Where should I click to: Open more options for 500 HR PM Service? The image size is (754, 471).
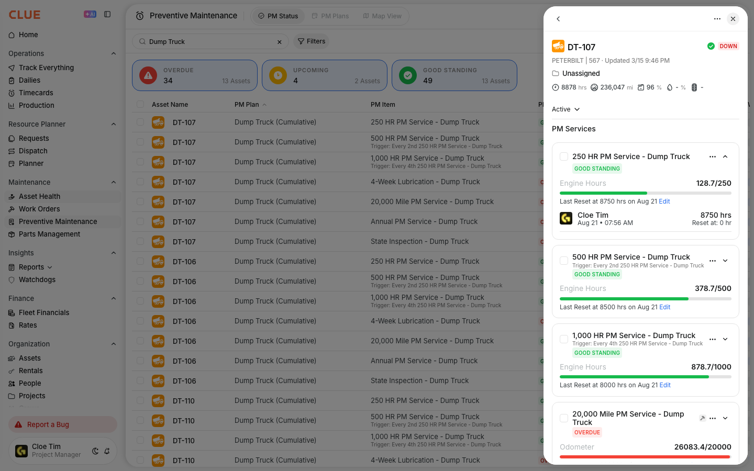[713, 261]
